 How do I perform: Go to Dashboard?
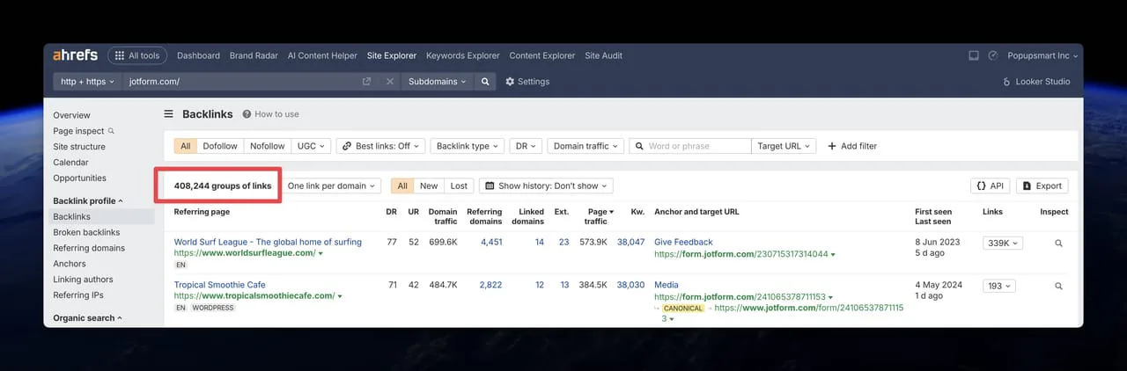pos(198,55)
